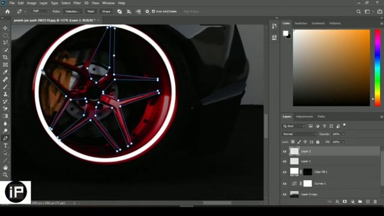Select the Elliptical Marquee tool
Screen dimensions: 384x216
(x=5, y=35)
